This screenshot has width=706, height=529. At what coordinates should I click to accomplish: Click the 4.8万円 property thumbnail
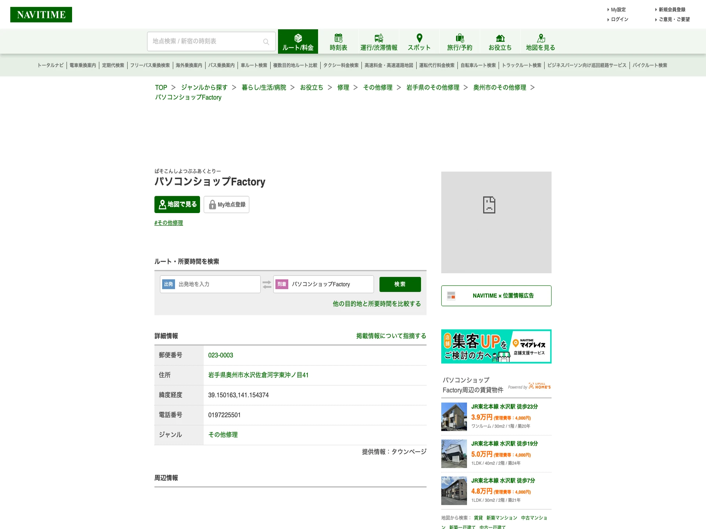(454, 491)
